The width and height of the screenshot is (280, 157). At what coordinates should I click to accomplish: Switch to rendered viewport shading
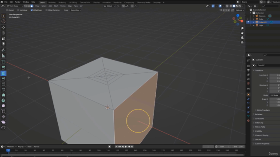240,6
